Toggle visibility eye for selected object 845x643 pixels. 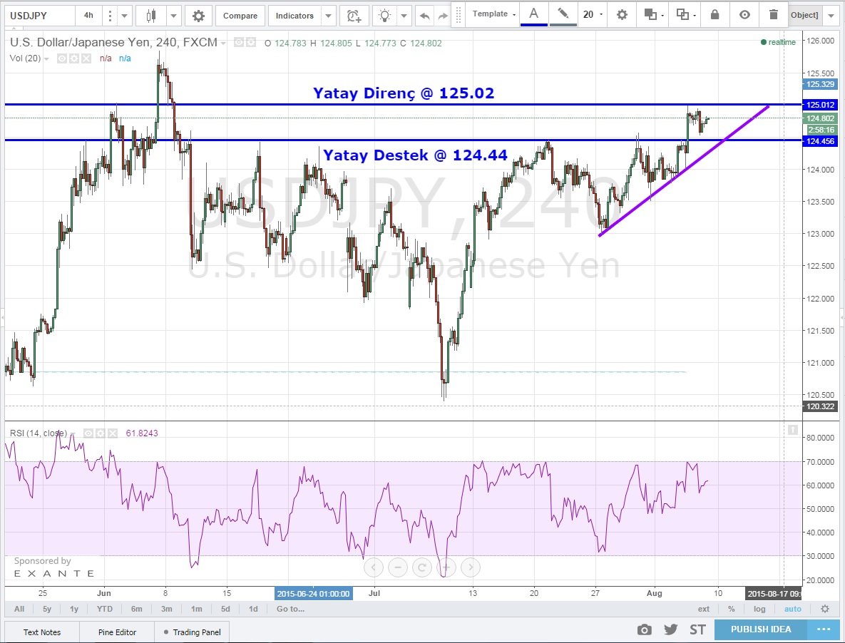744,14
